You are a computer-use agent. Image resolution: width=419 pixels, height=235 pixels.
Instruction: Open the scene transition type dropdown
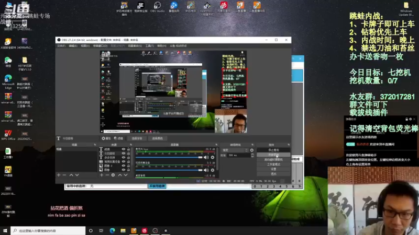point(235,150)
